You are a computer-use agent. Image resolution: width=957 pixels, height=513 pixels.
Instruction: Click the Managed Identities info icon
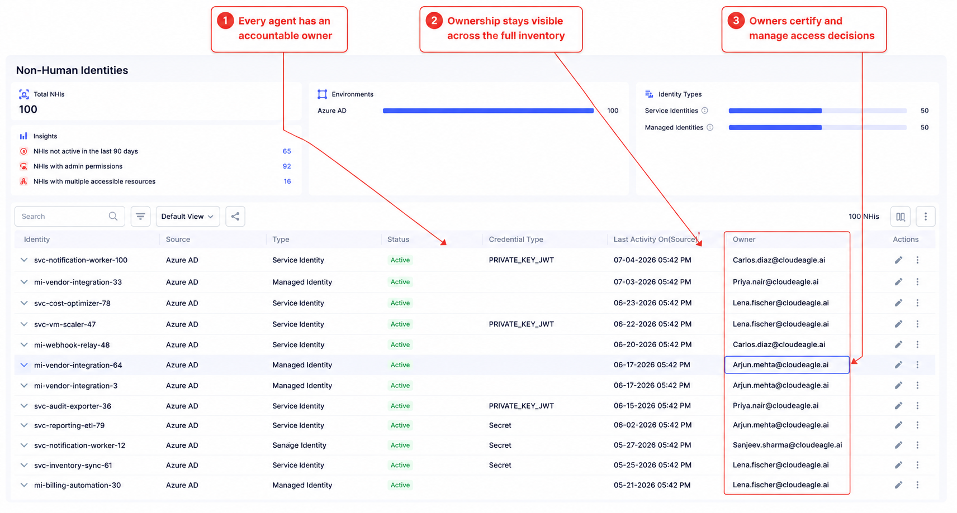(x=710, y=127)
